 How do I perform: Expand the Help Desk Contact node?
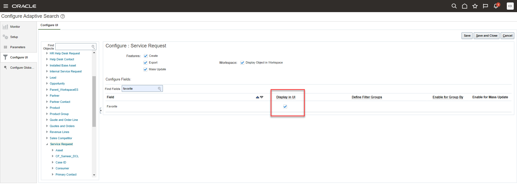pyautogui.click(x=47, y=59)
